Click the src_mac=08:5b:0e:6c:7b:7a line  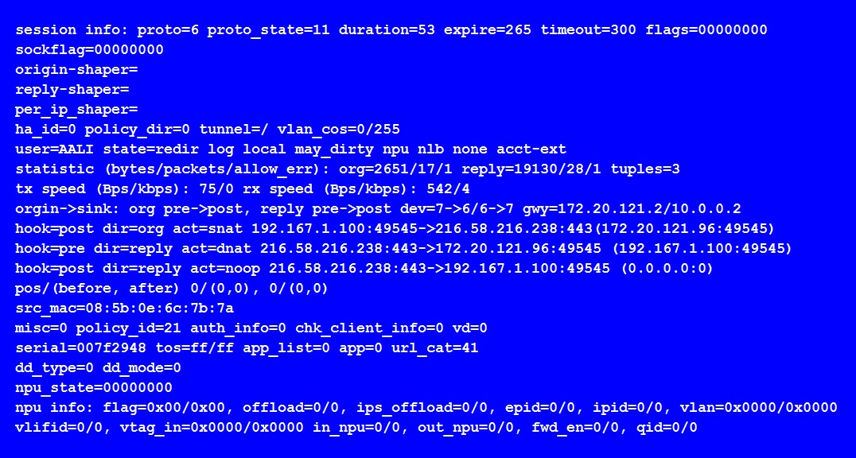(x=124, y=309)
